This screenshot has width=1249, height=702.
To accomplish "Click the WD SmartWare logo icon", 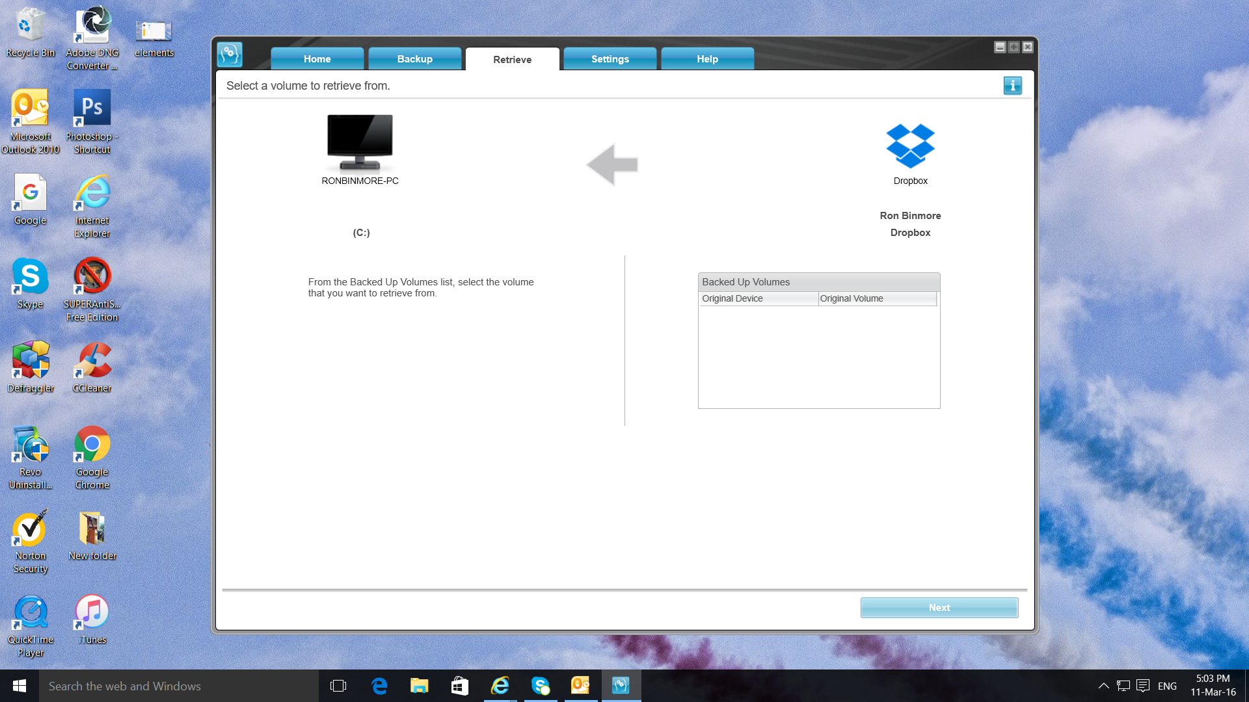I will point(230,55).
